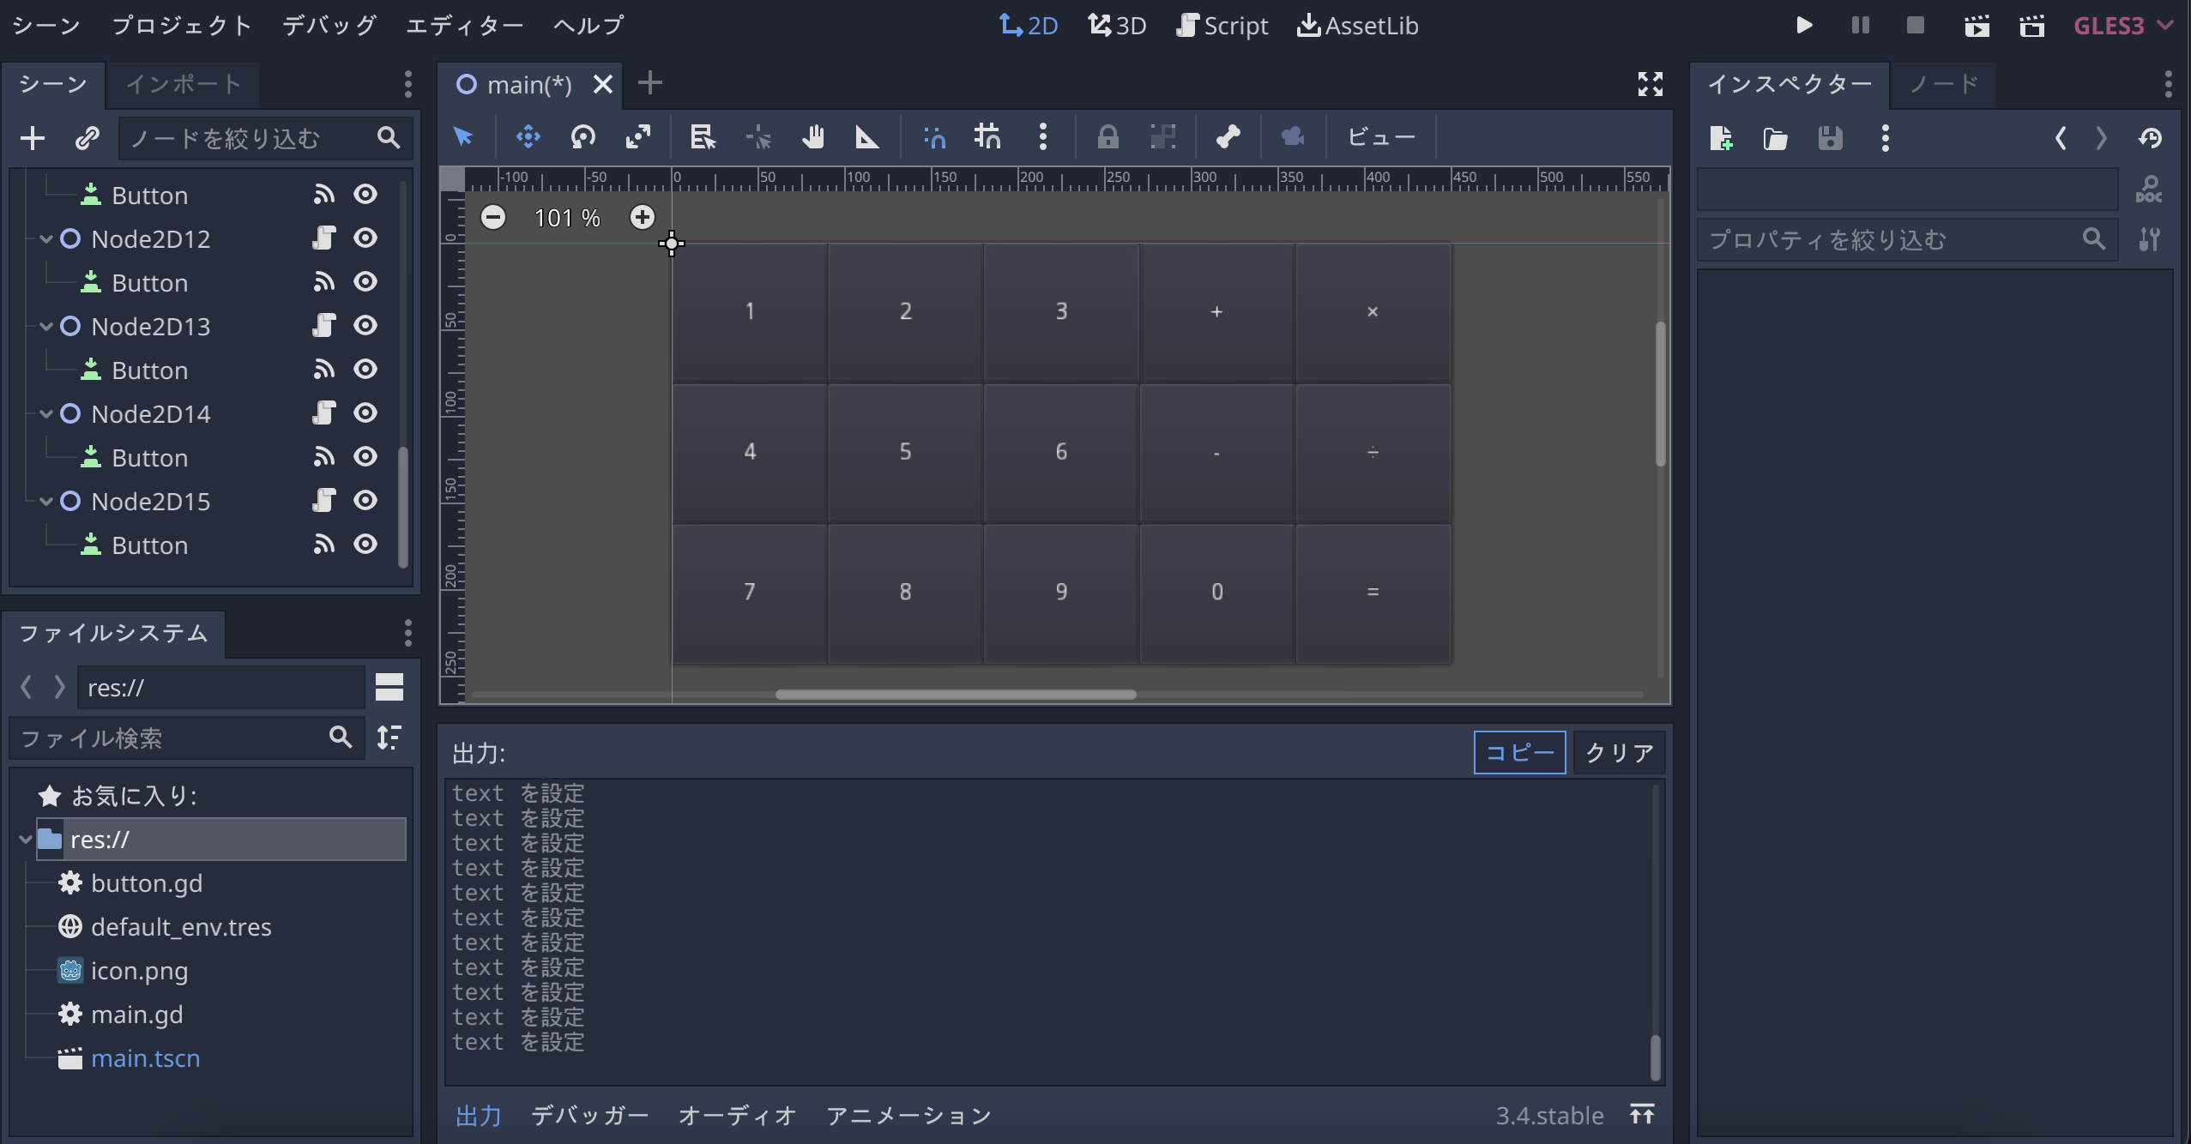
Task: Collapse the res:// folder in FileSystem
Action: (x=25, y=840)
